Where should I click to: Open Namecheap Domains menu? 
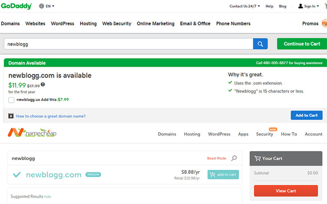point(167,134)
